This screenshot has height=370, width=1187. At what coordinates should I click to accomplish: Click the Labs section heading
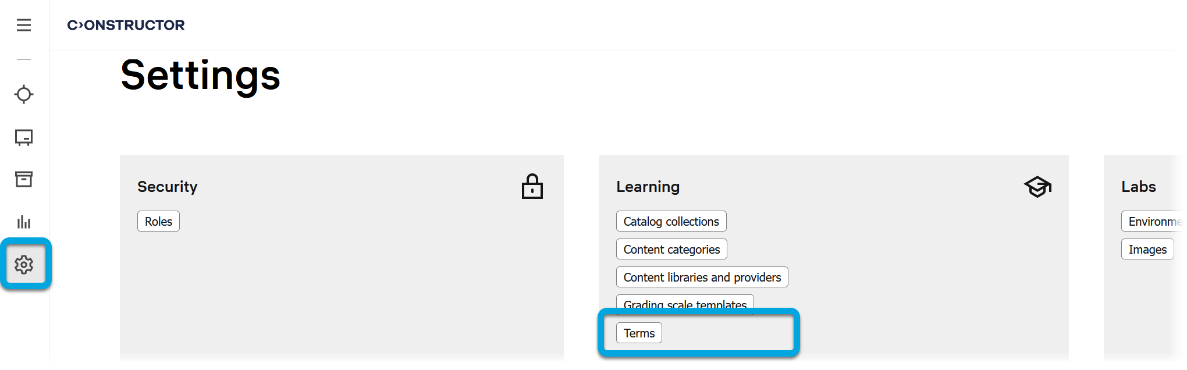(x=1138, y=187)
